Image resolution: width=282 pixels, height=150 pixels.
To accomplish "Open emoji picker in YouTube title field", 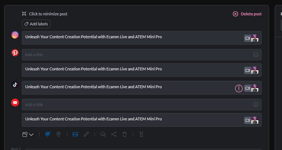I will click(256, 104).
